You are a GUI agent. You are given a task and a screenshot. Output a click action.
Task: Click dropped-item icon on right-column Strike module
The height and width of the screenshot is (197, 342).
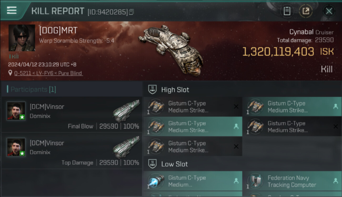[335, 106]
